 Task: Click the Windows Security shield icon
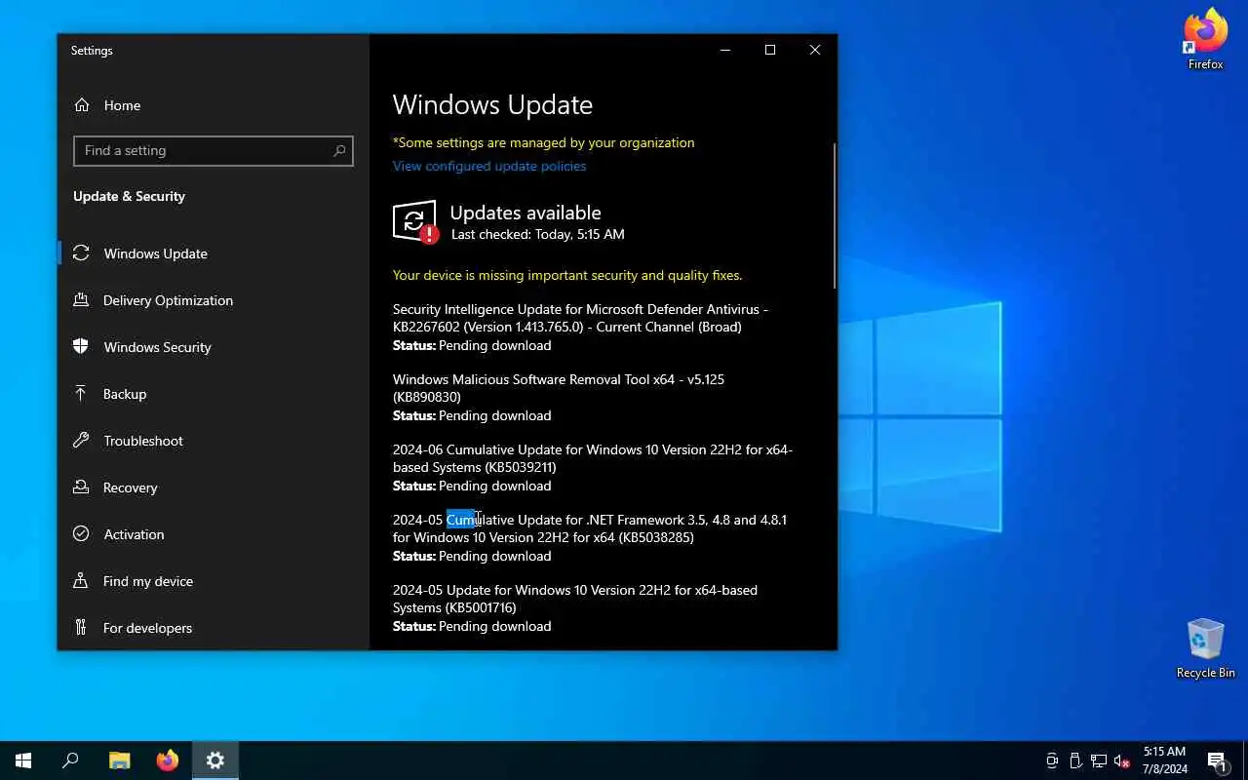(x=82, y=347)
